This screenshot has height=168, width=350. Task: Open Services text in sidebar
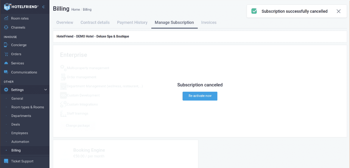click(17, 63)
